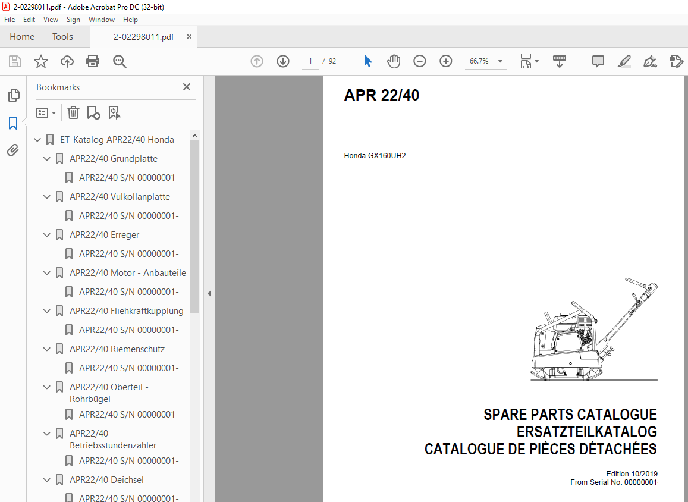Open the Help menu

pyautogui.click(x=130, y=19)
